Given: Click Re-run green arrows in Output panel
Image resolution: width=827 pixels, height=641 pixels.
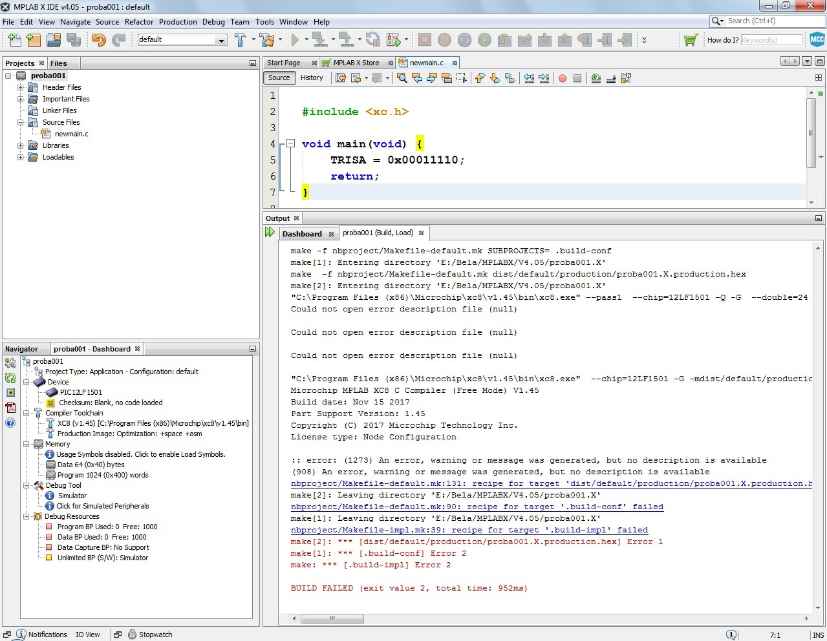Looking at the screenshot, I should click(x=270, y=233).
